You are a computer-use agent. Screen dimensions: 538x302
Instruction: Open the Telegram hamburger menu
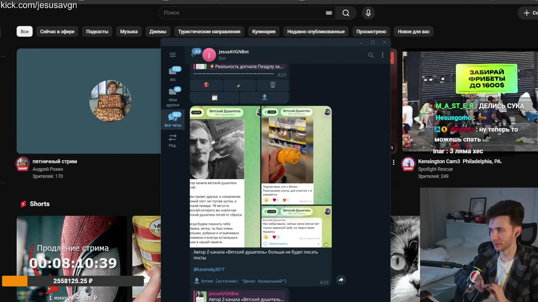point(173,55)
